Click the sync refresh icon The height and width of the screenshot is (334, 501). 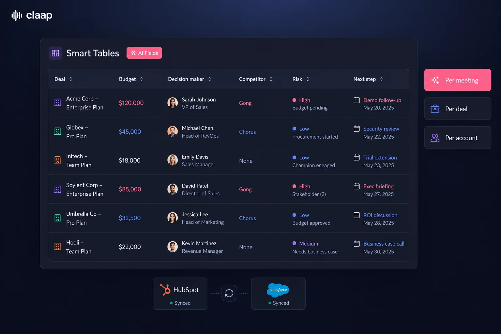click(x=229, y=293)
